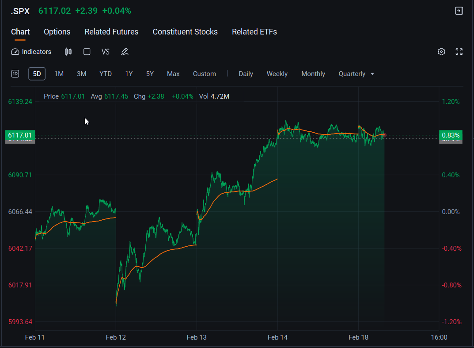Open Constituent Stocks tab
Image resolution: width=474 pixels, height=348 pixels.
pos(185,32)
